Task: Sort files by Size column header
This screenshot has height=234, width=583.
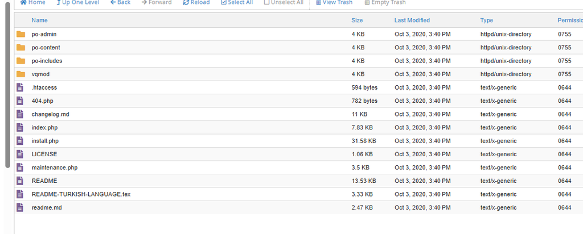Action: click(x=357, y=20)
